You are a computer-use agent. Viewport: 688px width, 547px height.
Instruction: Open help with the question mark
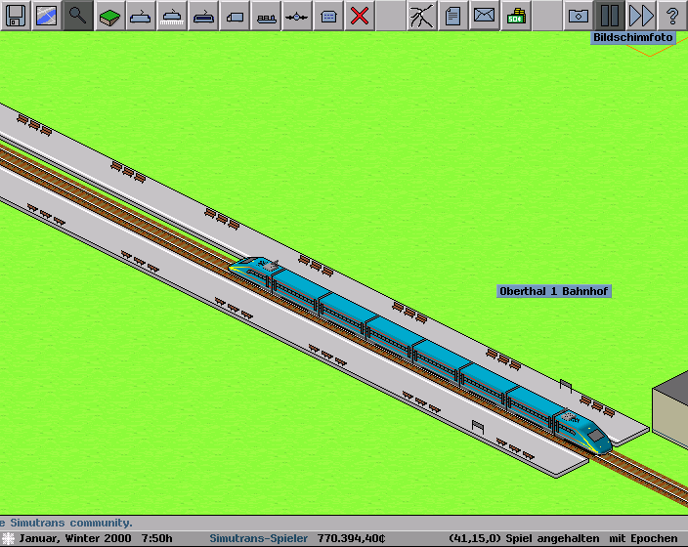[672, 15]
